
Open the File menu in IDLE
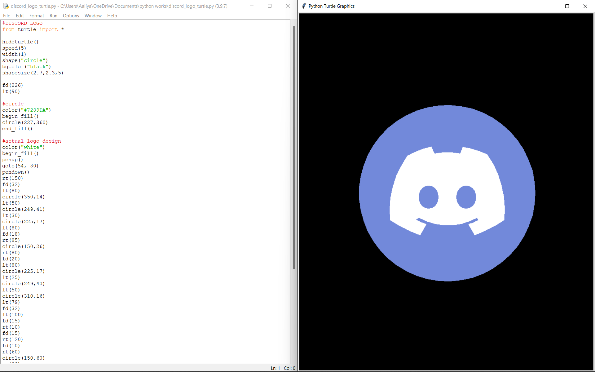pos(7,15)
